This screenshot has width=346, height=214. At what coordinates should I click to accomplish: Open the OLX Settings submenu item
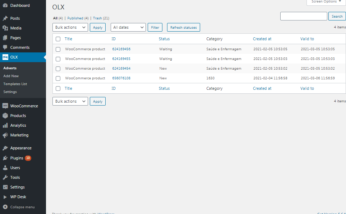pyautogui.click(x=10, y=92)
